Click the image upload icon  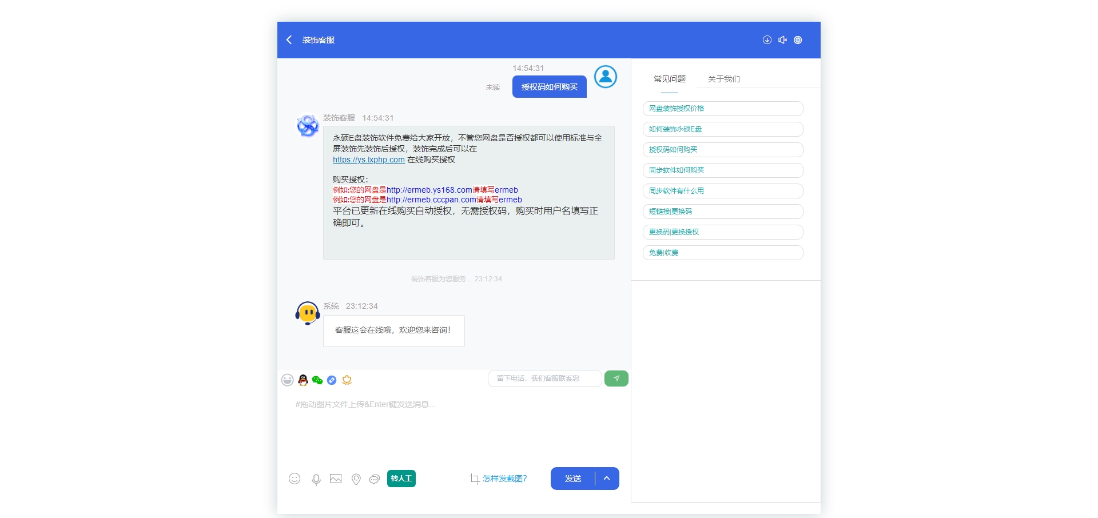[x=336, y=479]
